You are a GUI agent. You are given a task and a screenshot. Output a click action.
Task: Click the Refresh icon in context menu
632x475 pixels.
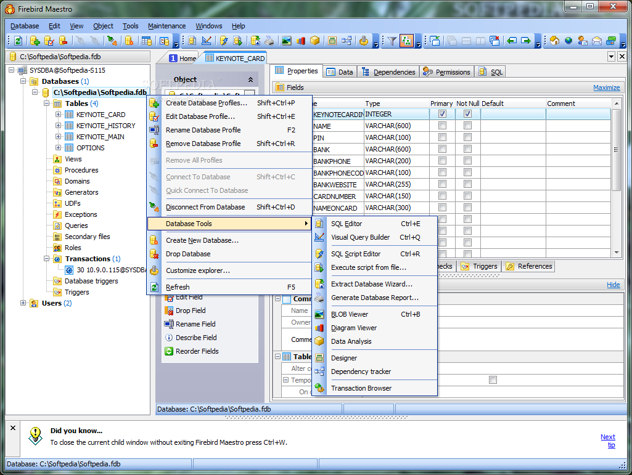point(154,287)
